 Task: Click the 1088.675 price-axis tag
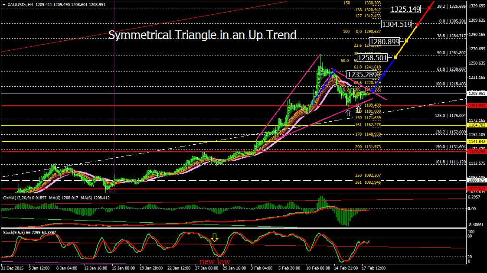[477, 180]
